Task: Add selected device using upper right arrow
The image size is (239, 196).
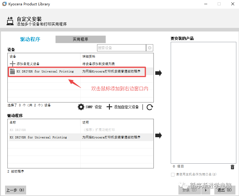Action: point(159,73)
